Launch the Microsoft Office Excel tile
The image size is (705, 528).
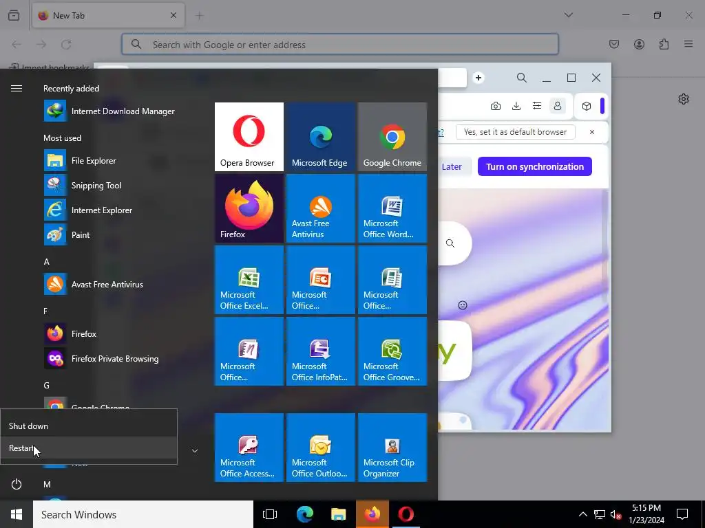(249, 280)
